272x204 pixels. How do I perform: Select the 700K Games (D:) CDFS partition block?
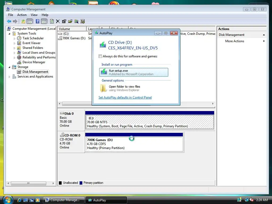point(134,144)
